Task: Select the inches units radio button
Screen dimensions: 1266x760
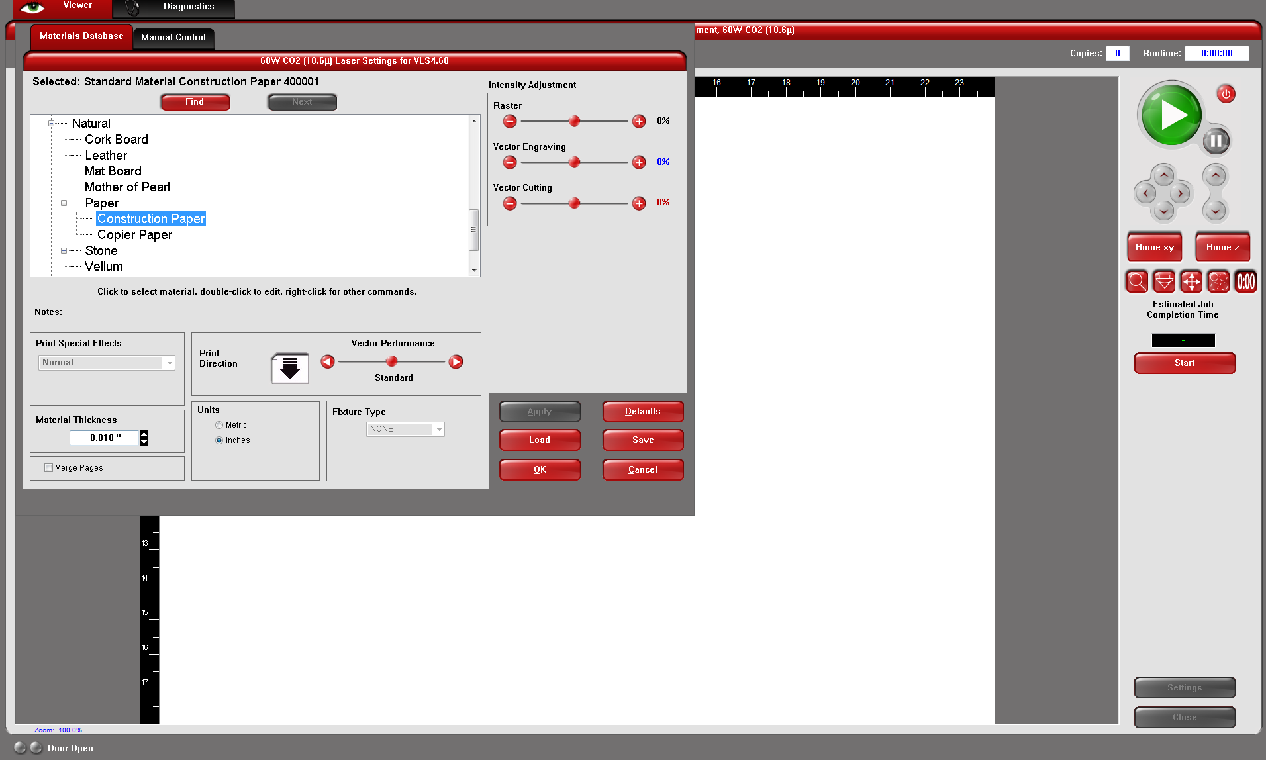Action: (x=219, y=440)
